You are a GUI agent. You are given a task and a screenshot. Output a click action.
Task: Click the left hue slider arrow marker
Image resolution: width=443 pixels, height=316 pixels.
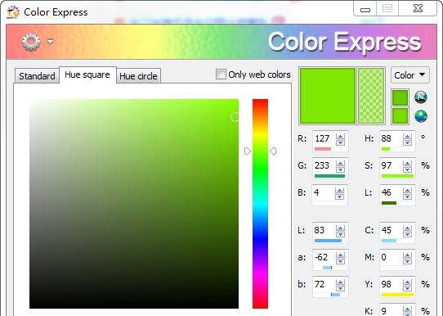tap(247, 151)
